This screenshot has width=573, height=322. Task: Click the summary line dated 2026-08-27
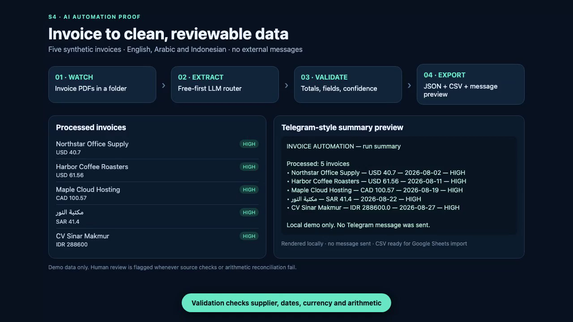[373, 208]
